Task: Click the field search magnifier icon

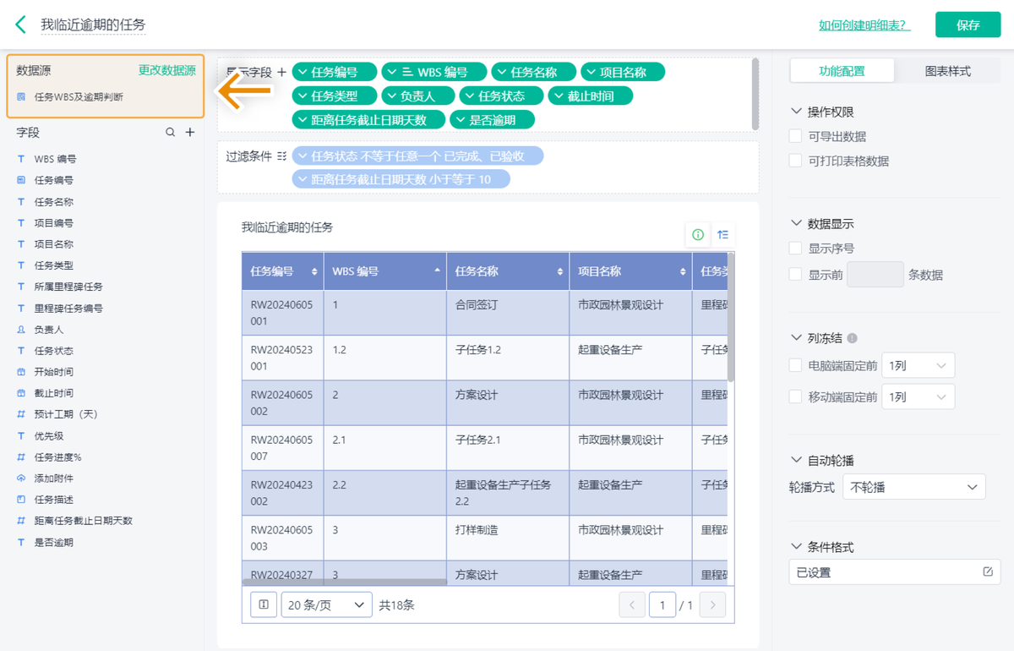Action: click(x=171, y=133)
